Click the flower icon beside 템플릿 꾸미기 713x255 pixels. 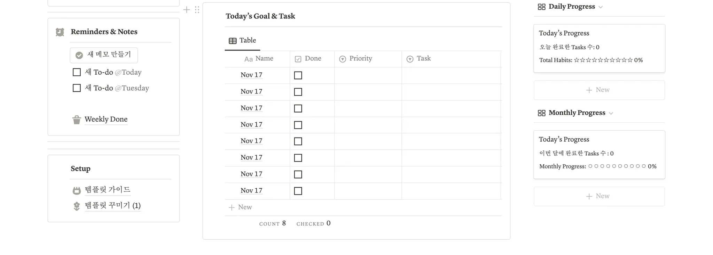click(77, 206)
